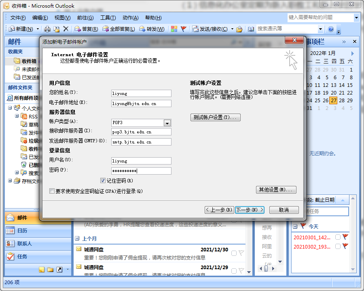Click More Settings (其他设置) button
The height and width of the screenshot is (291, 364).
coord(276,190)
